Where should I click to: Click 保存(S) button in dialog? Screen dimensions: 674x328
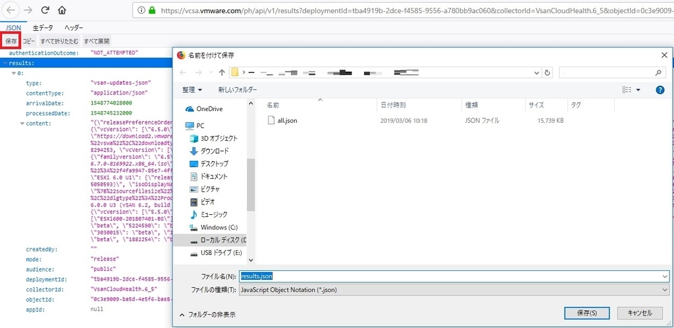click(586, 313)
